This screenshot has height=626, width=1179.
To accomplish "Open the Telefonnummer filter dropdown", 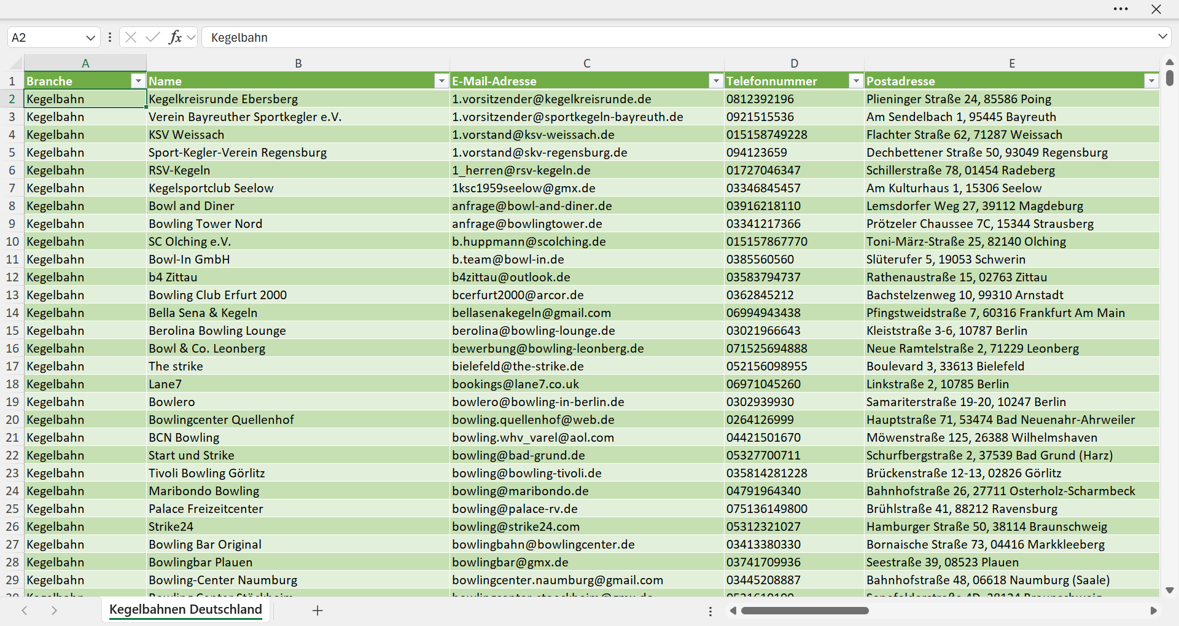I will 856,81.
